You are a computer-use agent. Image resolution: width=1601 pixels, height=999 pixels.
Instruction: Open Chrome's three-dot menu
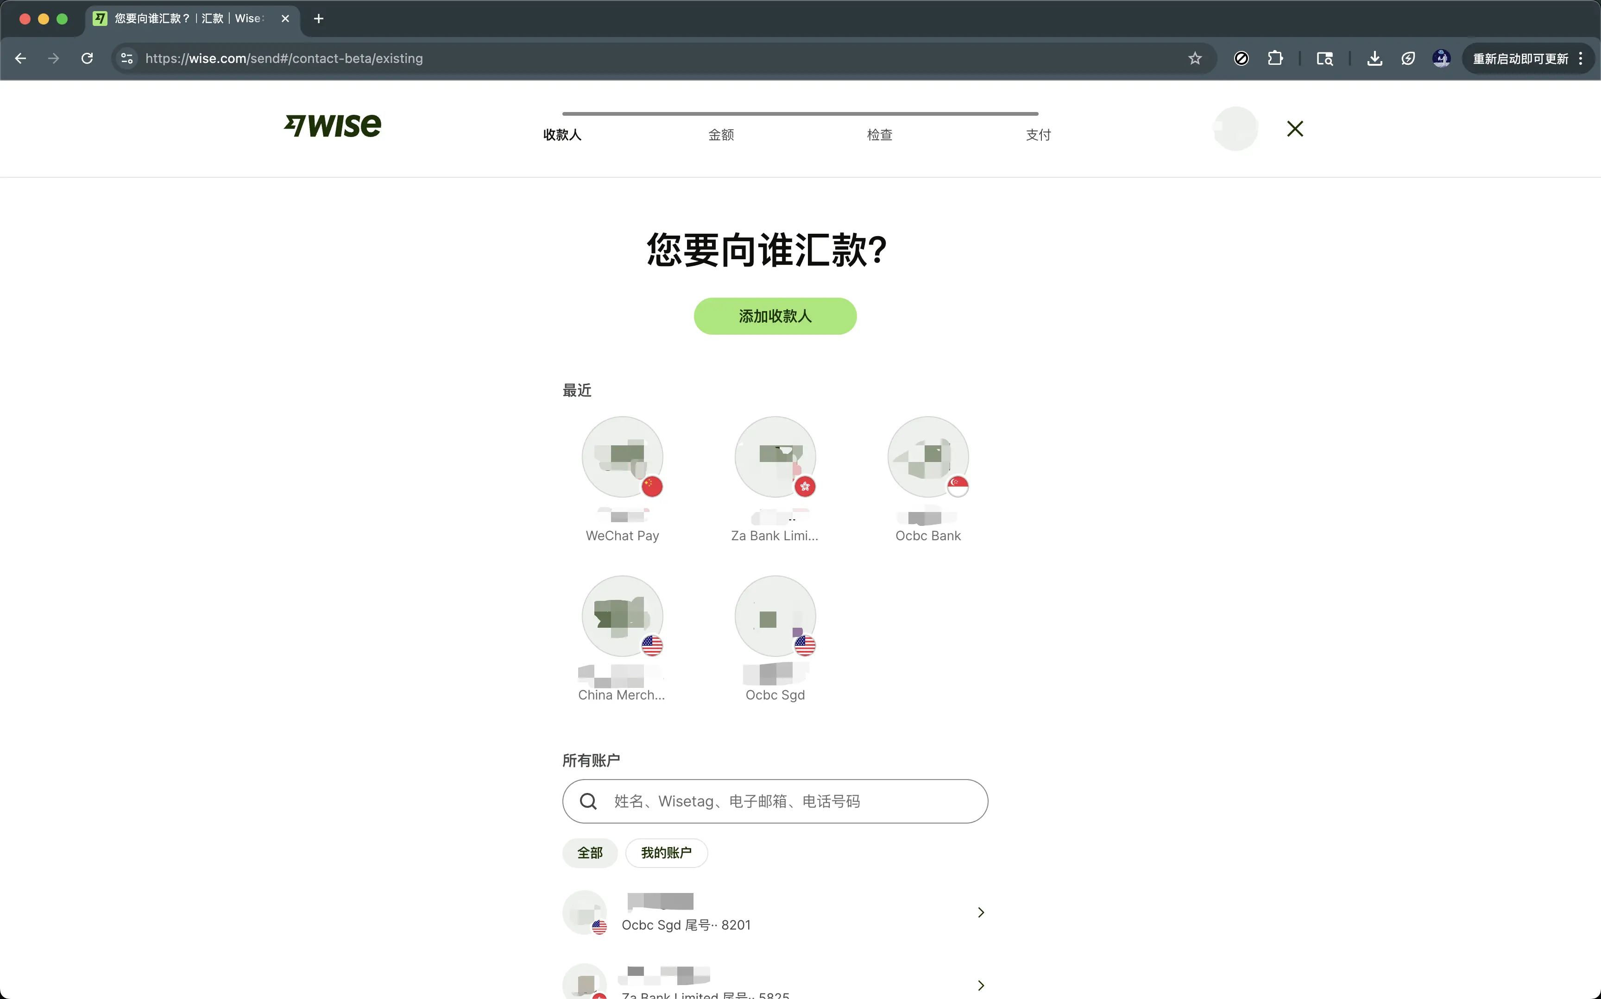click(1581, 58)
